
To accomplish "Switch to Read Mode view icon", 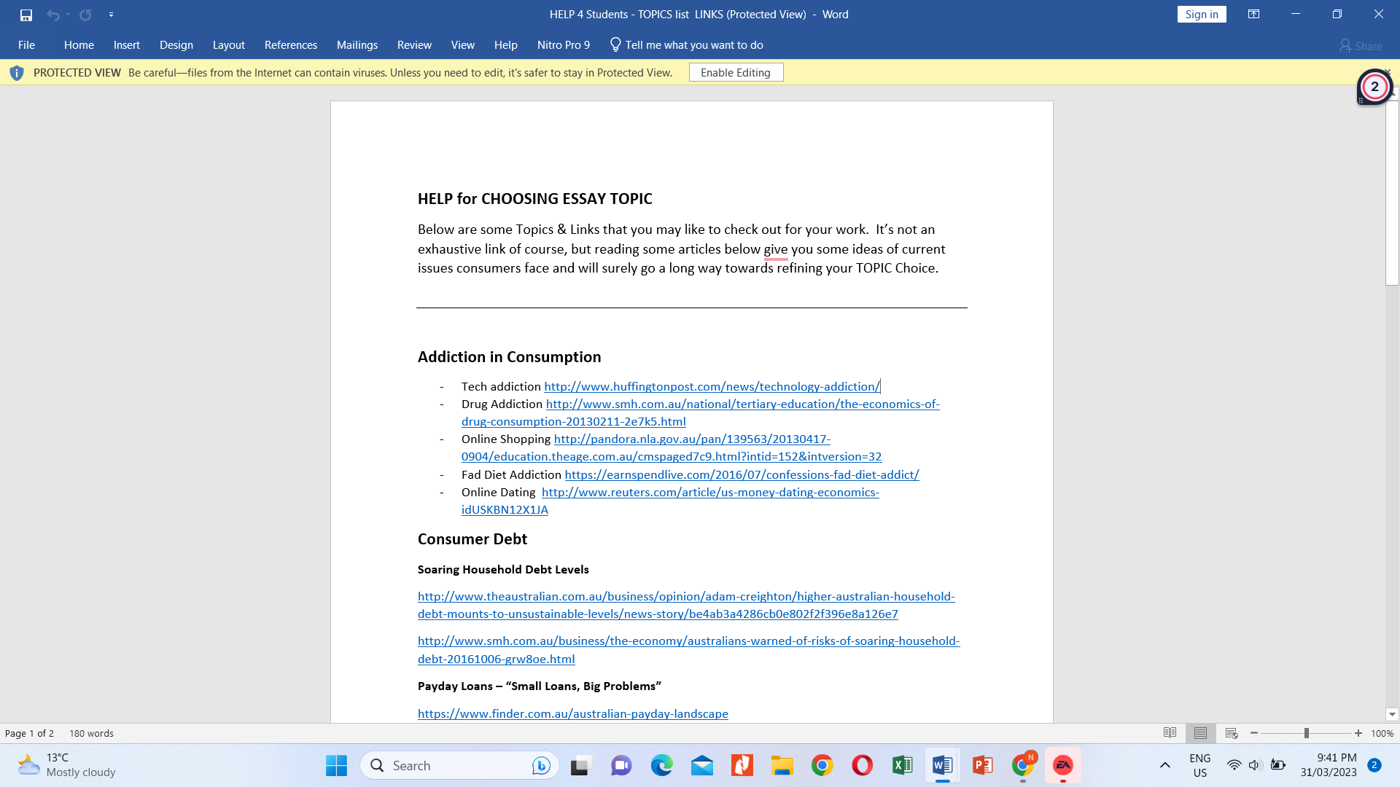I will click(1170, 733).
